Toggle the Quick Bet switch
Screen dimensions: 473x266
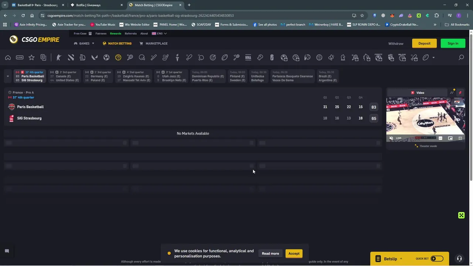click(x=437, y=259)
